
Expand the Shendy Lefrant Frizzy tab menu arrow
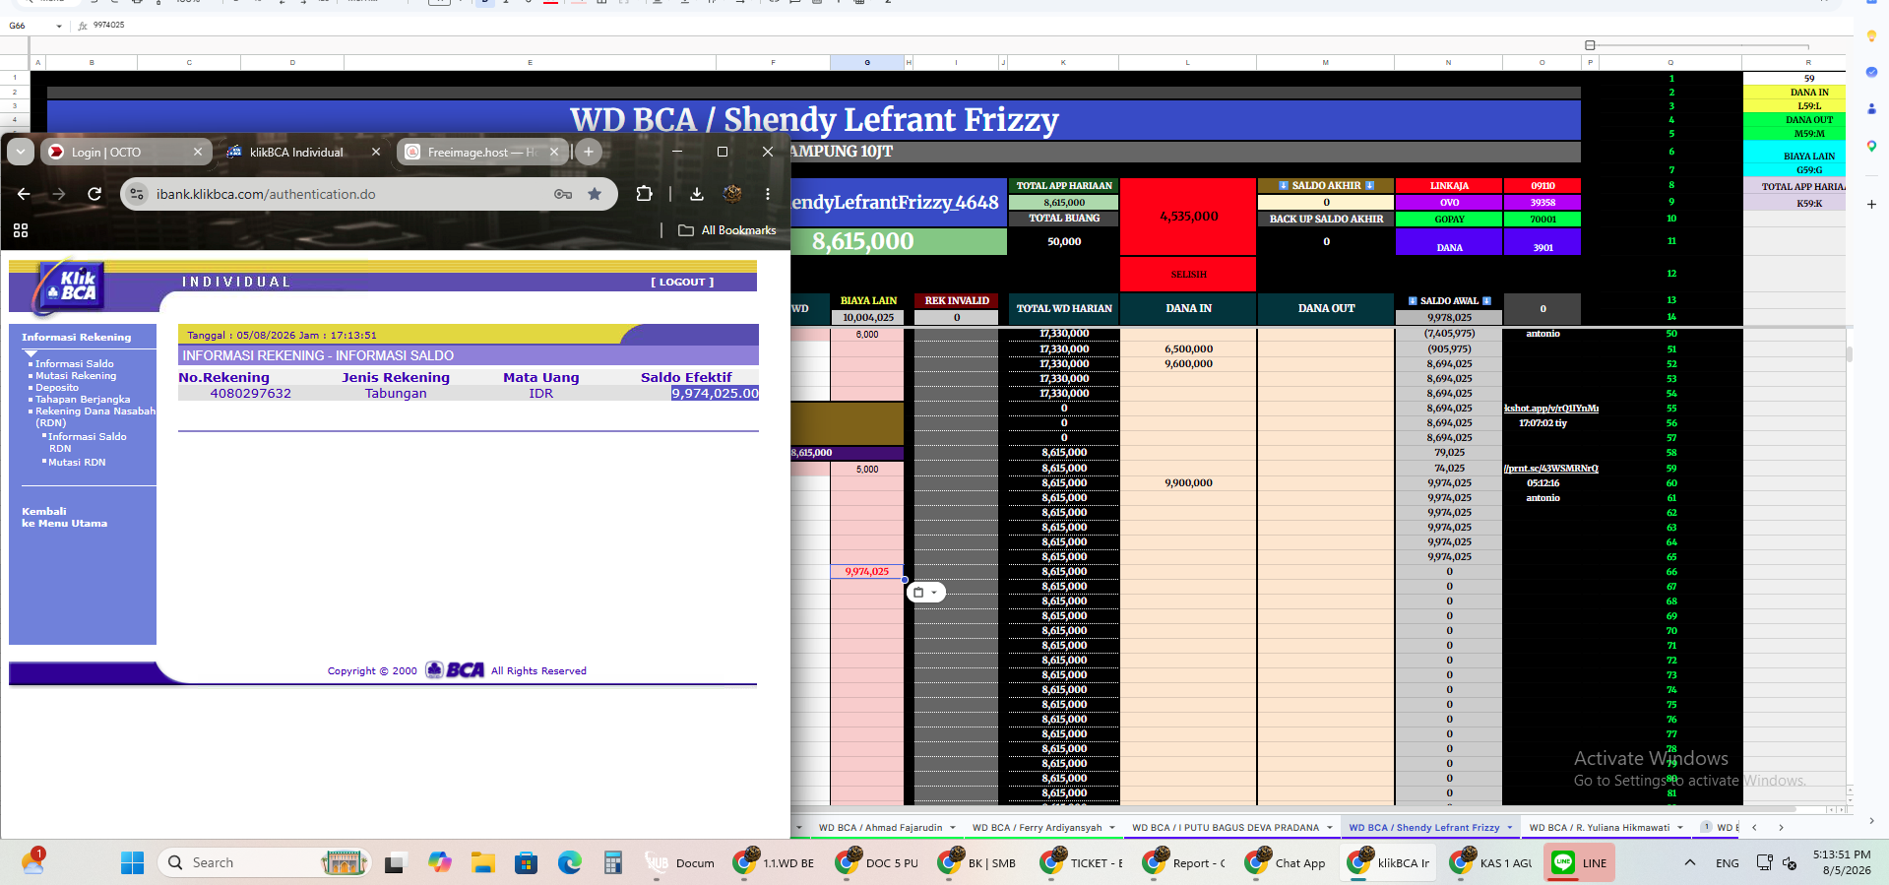tap(1509, 828)
